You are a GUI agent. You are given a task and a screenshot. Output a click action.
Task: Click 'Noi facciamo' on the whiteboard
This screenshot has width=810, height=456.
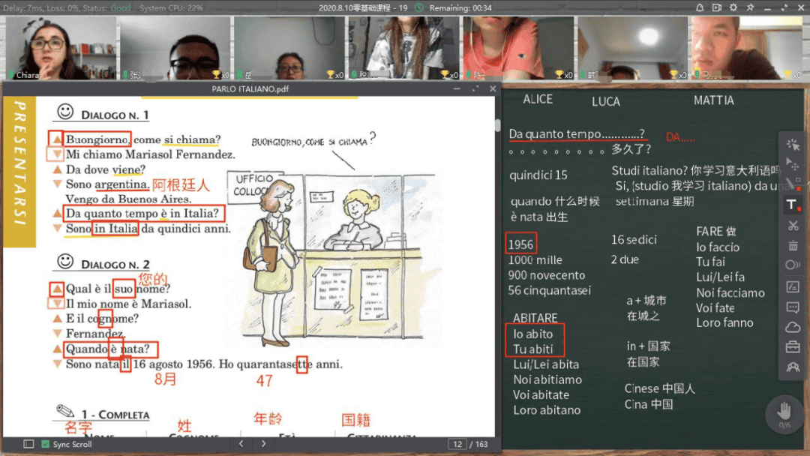[730, 292]
